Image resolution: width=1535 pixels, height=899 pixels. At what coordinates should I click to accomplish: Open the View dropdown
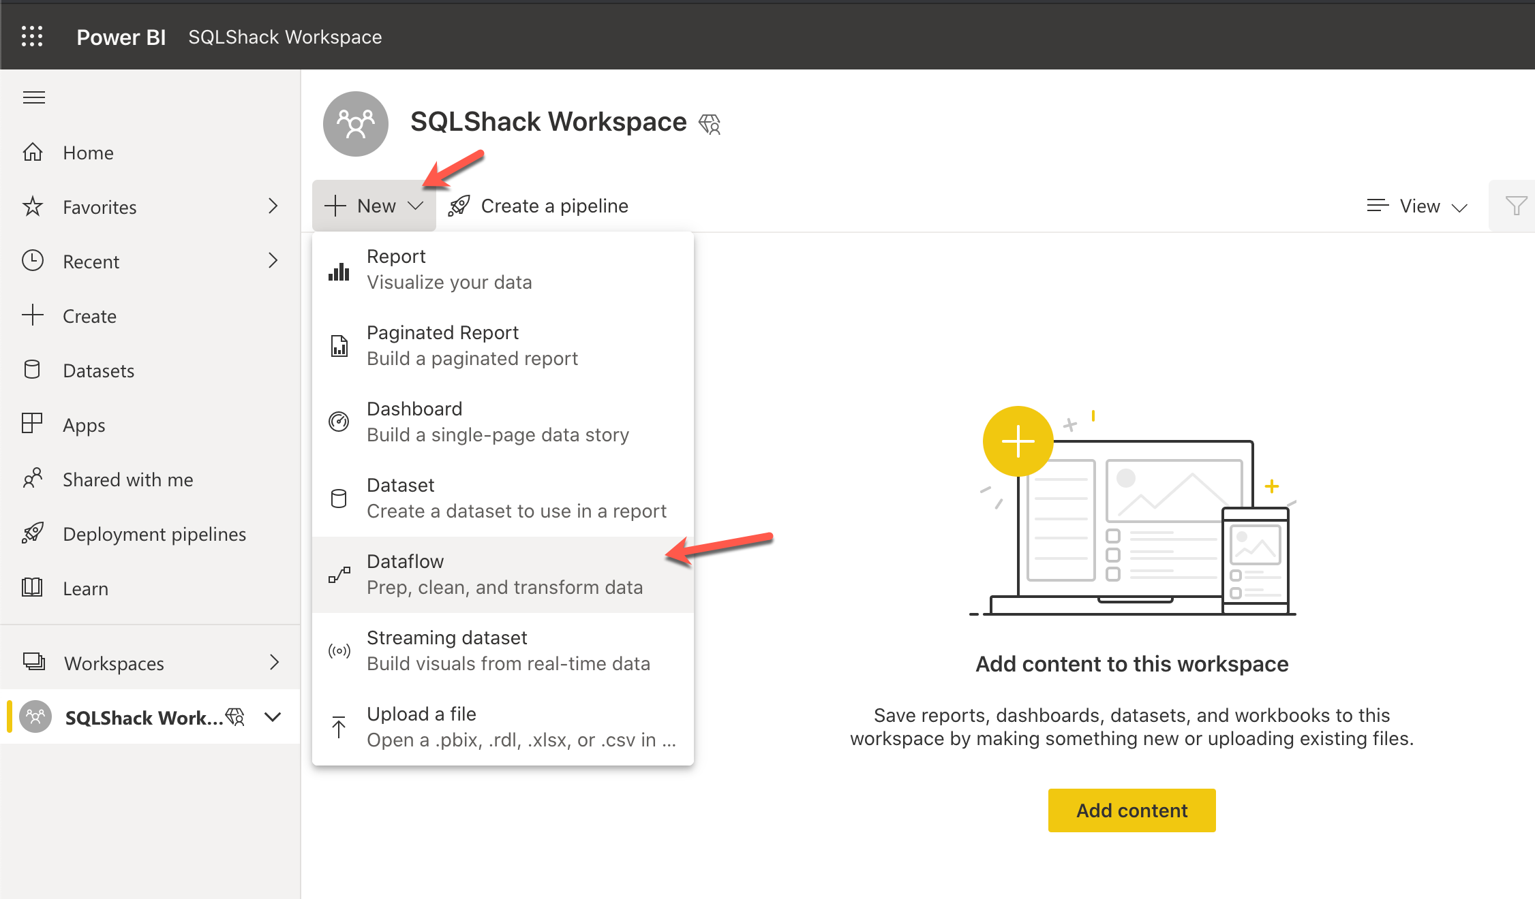(x=1418, y=206)
